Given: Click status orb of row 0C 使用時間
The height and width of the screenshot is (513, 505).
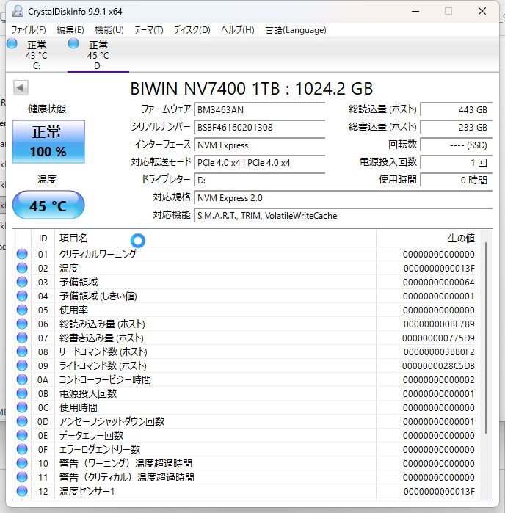Looking at the screenshot, I should [22, 407].
